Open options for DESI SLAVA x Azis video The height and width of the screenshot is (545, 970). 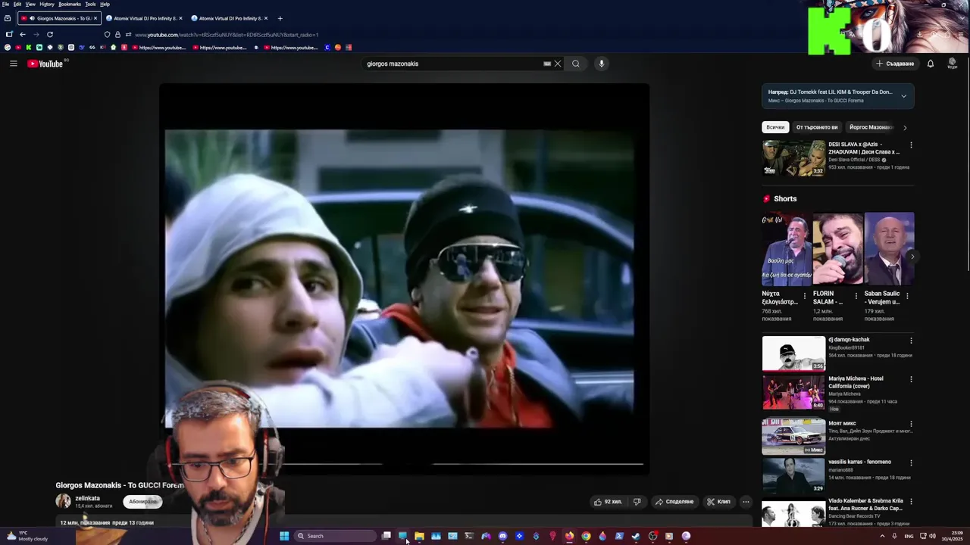click(911, 145)
